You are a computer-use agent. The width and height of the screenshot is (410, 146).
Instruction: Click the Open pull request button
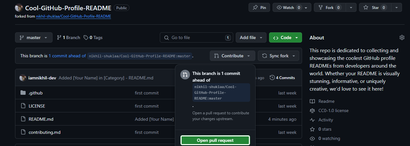coord(215,140)
